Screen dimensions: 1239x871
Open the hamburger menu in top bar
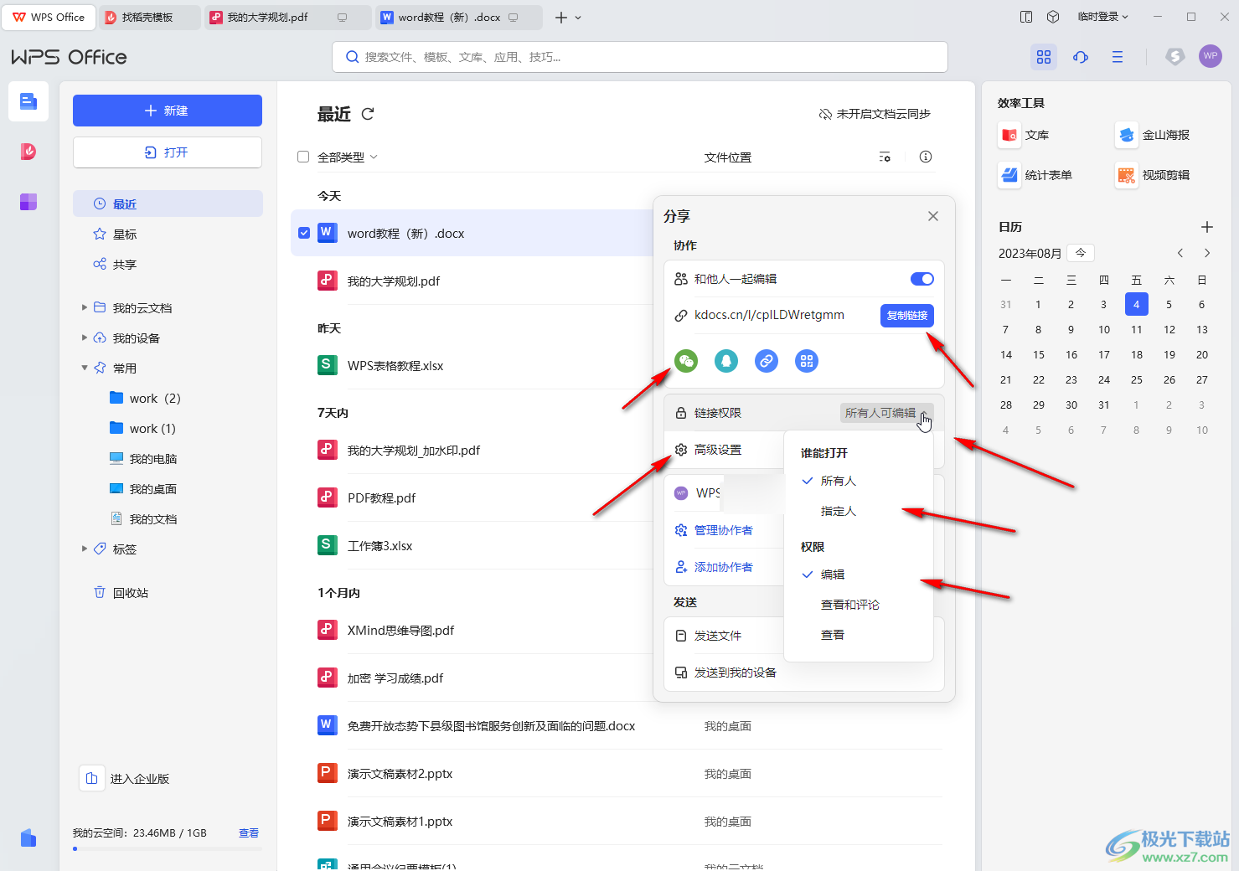pos(1118,57)
